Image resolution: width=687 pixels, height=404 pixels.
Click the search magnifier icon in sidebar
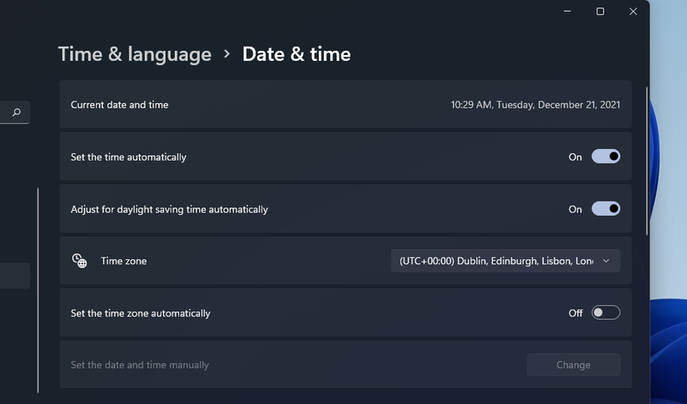coord(16,112)
